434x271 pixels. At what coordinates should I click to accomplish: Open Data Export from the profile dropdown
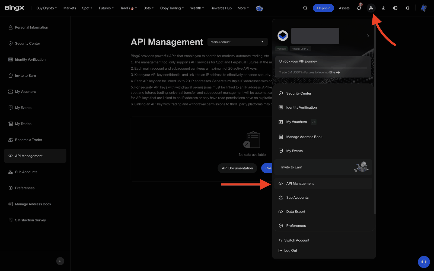[323, 212]
